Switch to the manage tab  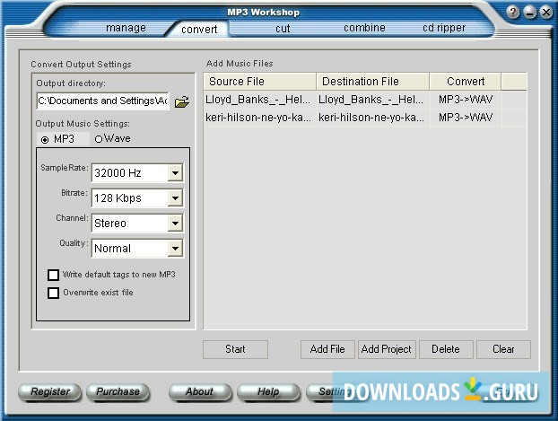(126, 28)
